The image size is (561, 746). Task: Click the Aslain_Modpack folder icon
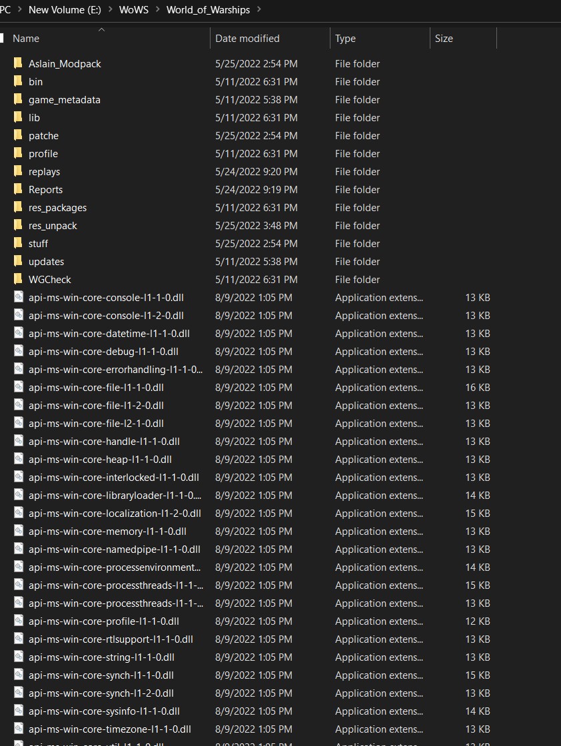coord(18,63)
